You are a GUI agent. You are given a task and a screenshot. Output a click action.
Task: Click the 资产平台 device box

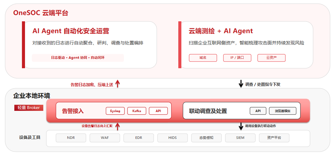pos(274,138)
